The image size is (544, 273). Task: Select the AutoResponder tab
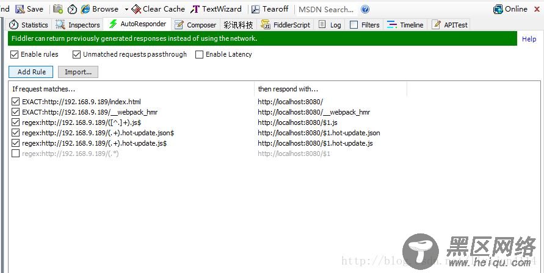(x=137, y=24)
